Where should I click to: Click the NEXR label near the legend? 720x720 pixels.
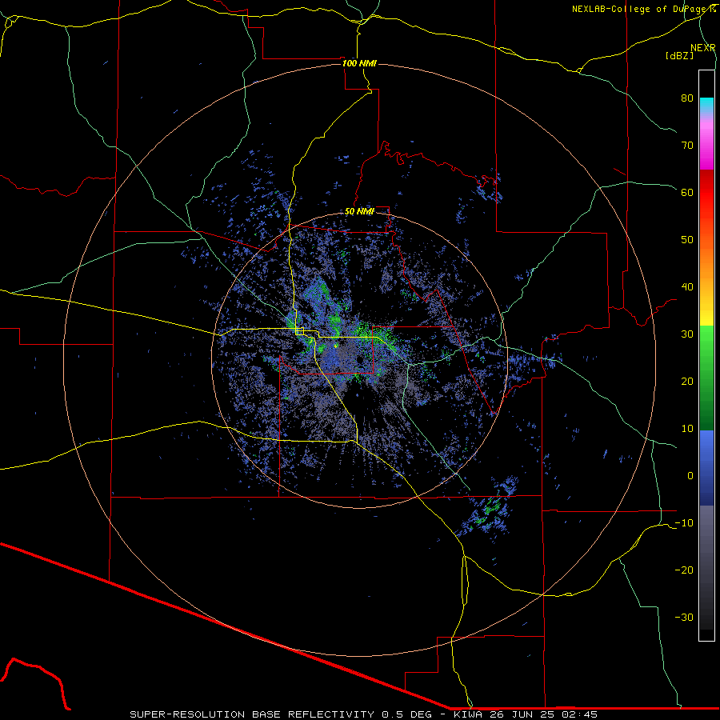(x=703, y=48)
